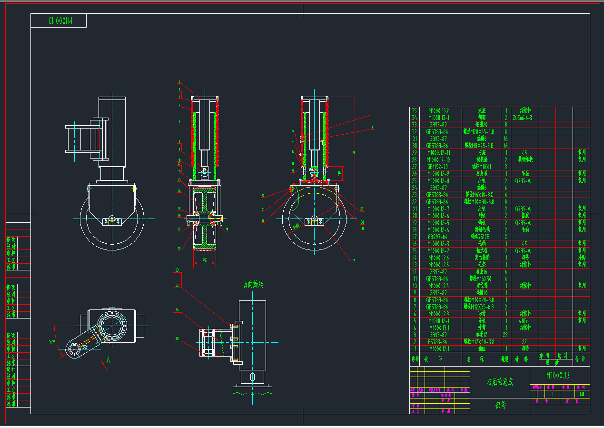Select part code M1000.12.5

439,265
